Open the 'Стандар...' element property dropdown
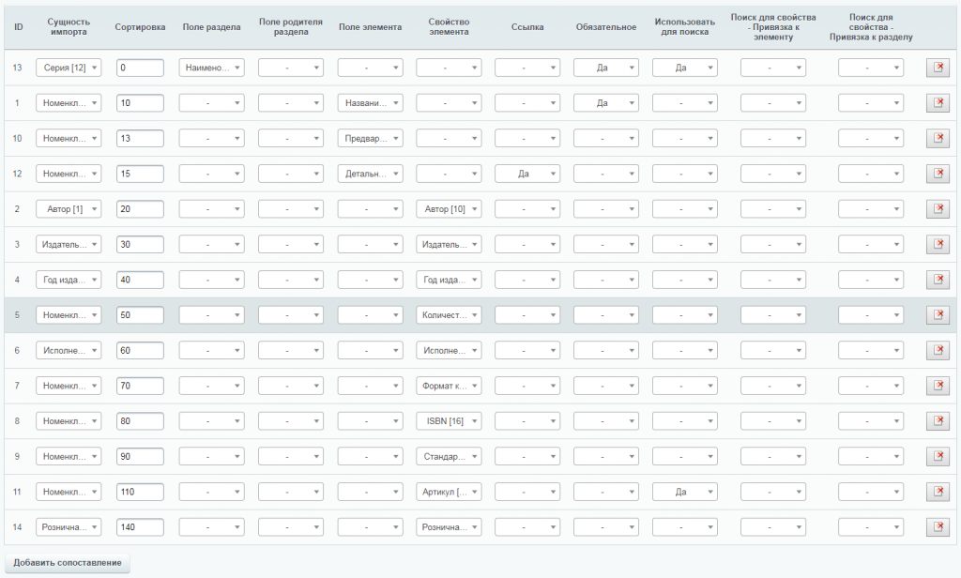The height and width of the screenshot is (578, 961). [x=449, y=457]
